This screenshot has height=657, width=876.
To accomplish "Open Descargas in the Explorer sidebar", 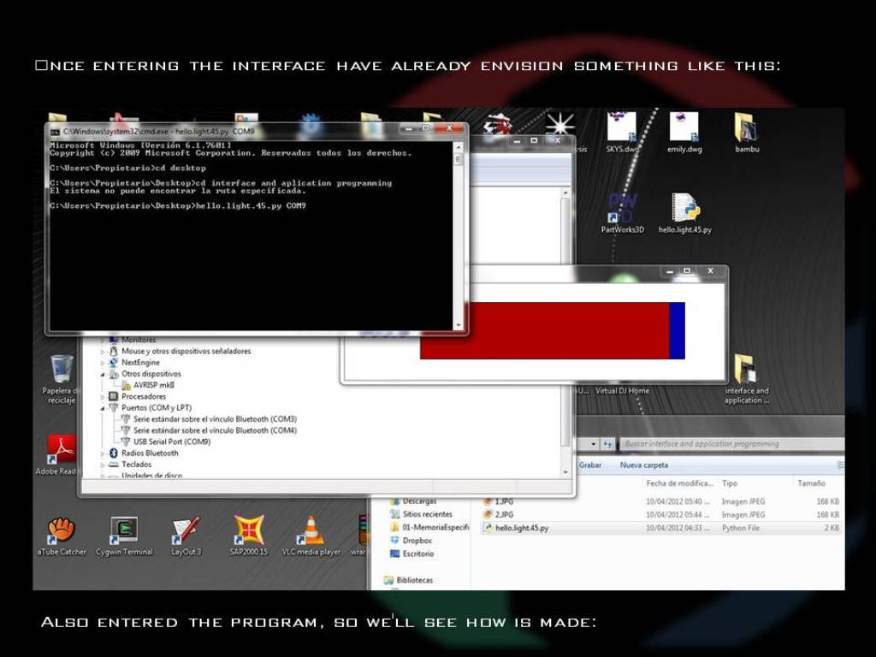I will pos(419,501).
